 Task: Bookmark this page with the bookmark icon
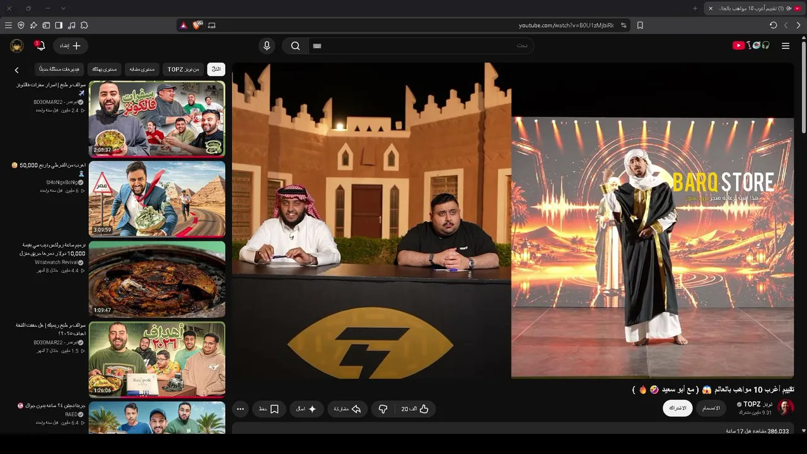tap(640, 25)
